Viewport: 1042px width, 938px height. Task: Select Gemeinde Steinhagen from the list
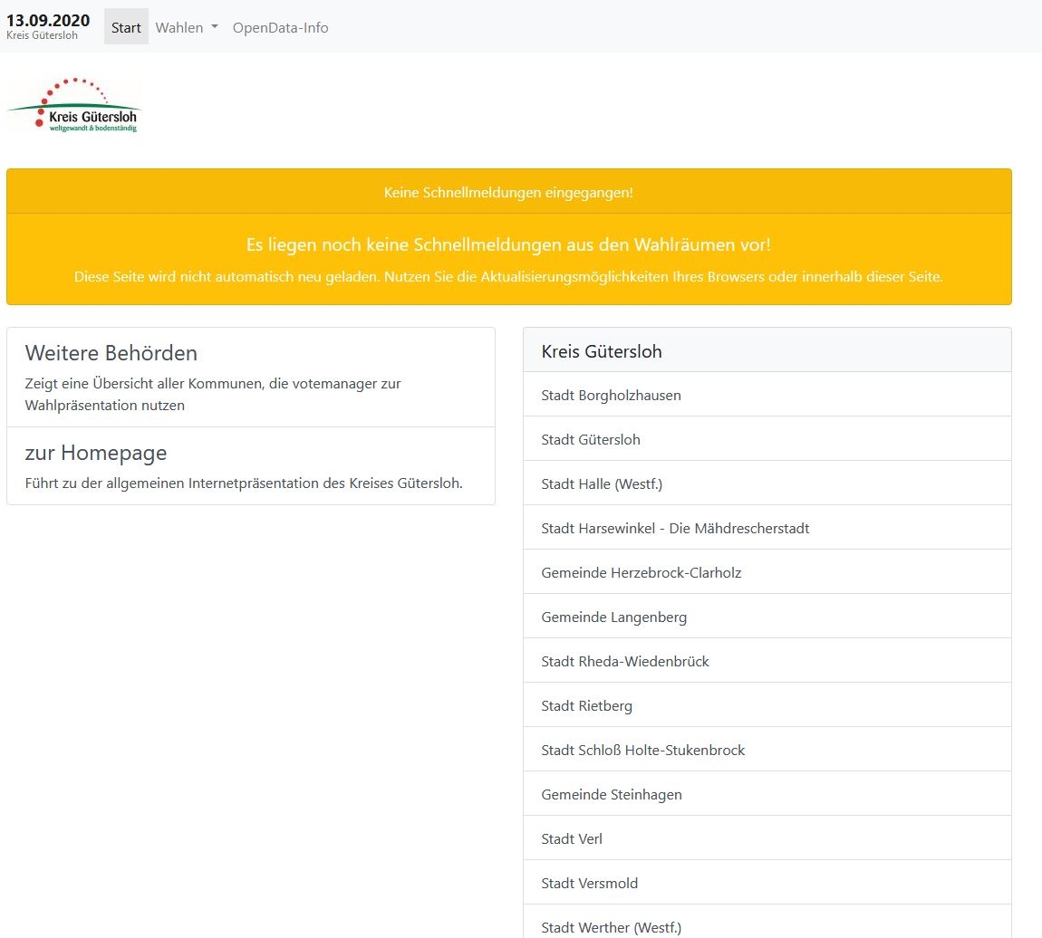click(612, 794)
